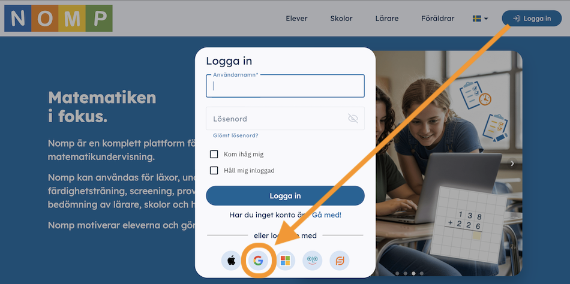Sign in with the Apple icon
Viewport: 570px width, 284px height.
[x=231, y=261]
